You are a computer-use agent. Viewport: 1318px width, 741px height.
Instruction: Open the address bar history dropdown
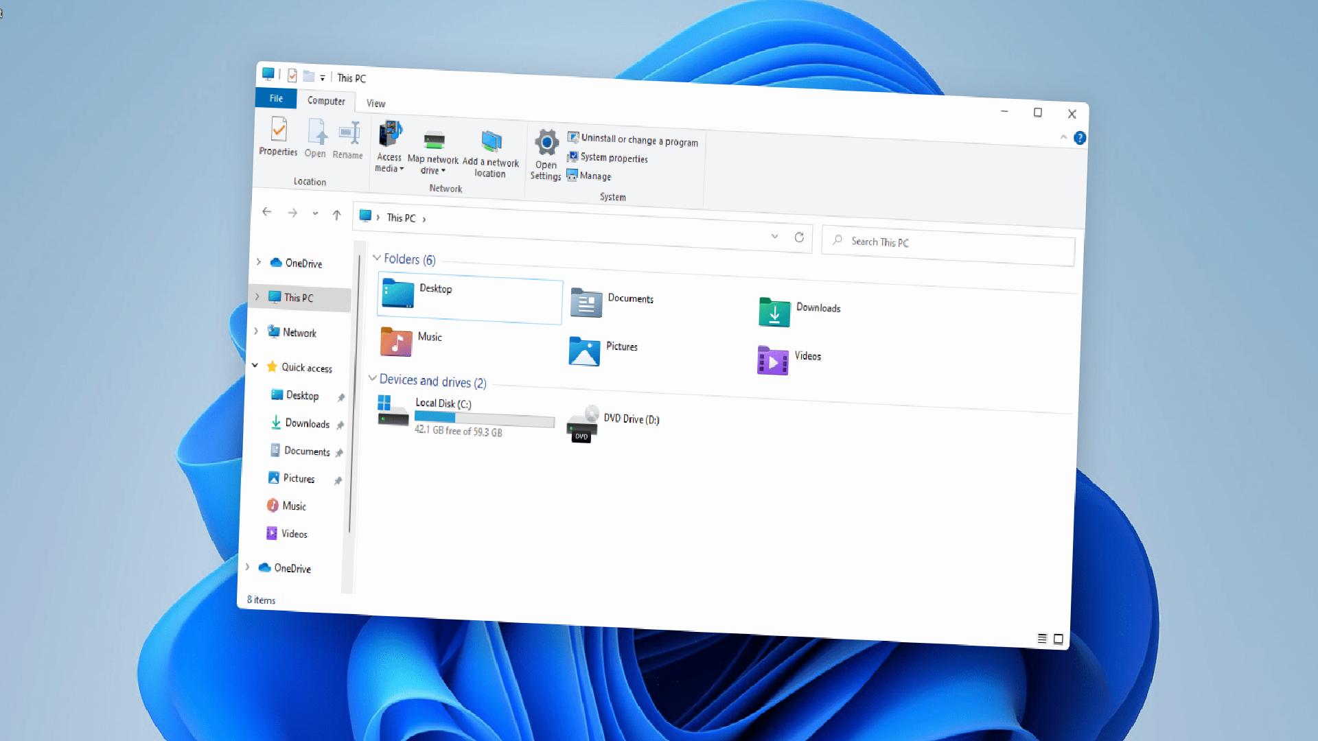click(x=774, y=236)
